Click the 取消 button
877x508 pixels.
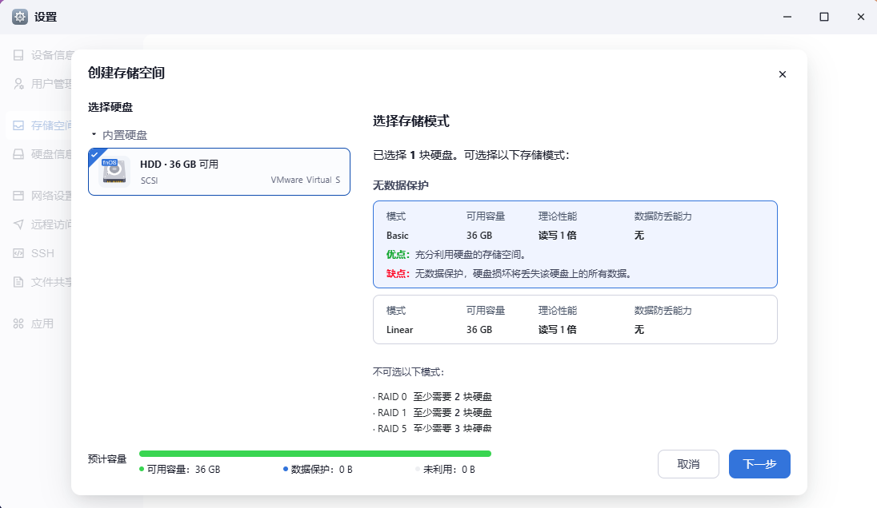[688, 464]
